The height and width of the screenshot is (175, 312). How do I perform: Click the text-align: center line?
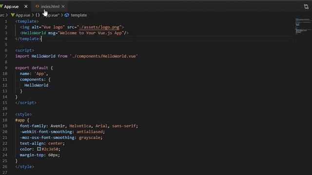(x=42, y=143)
